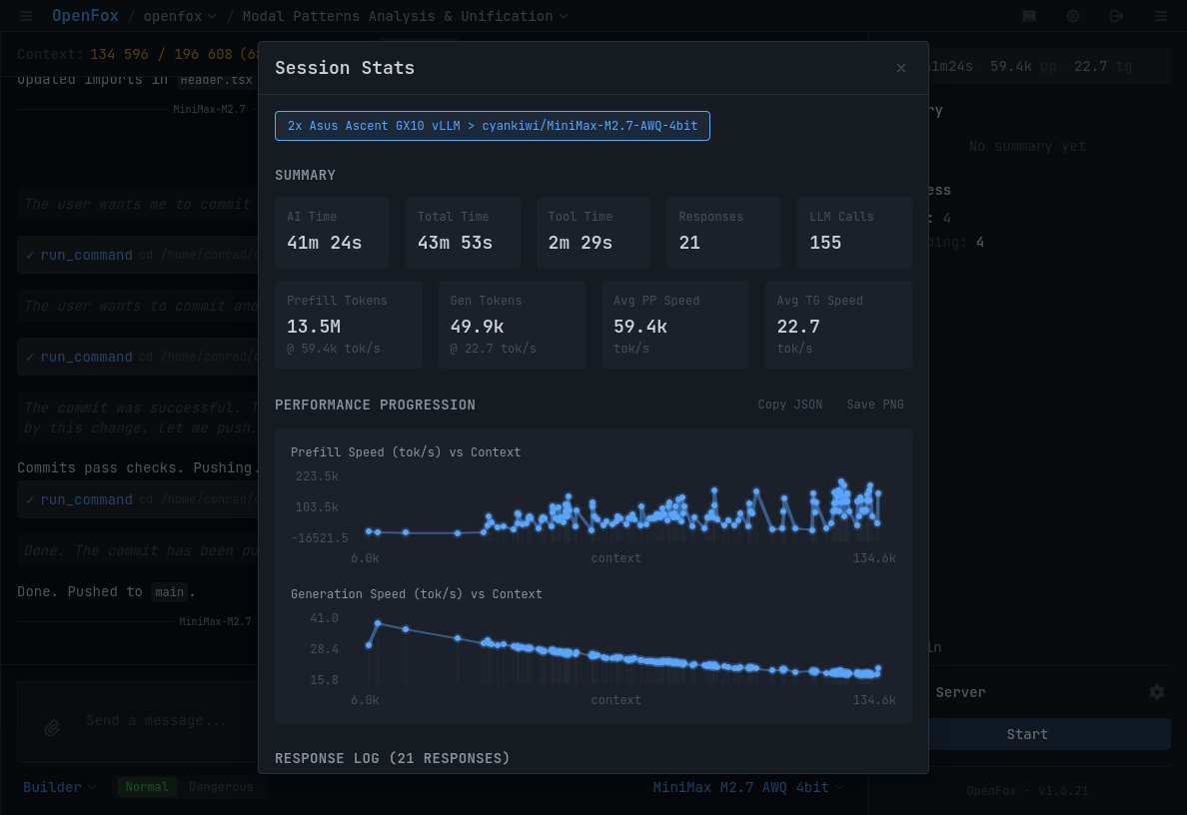1187x815 pixels.
Task: Expand Modal Patterns Analysis & Unification dropdown
Action: (405, 17)
